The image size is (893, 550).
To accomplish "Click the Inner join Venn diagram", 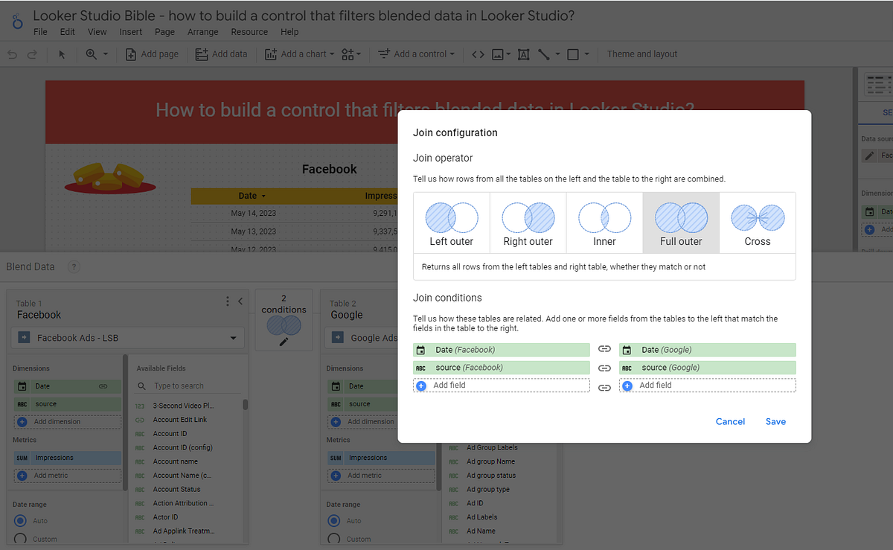I will coord(604,216).
